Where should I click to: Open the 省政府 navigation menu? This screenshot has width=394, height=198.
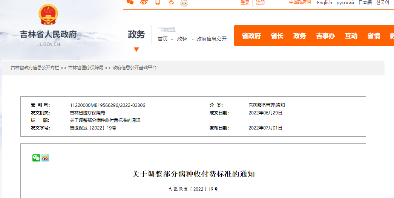[251, 36]
